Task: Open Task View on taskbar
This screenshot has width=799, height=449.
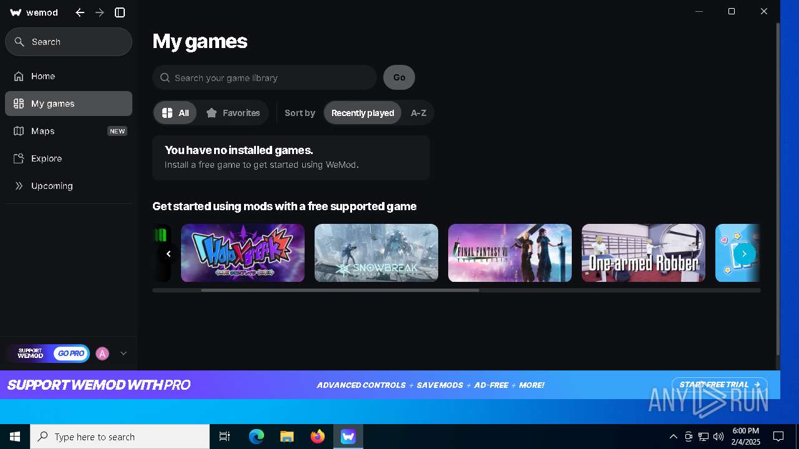Action: click(225, 437)
